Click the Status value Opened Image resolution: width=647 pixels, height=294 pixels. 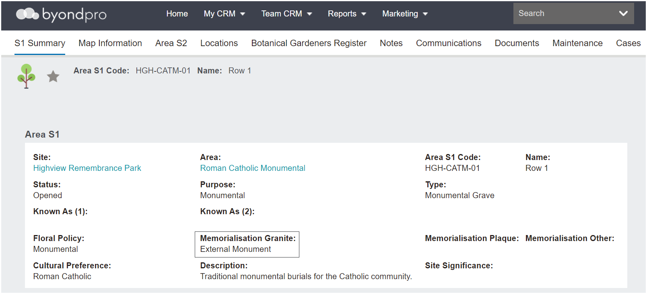(x=47, y=195)
